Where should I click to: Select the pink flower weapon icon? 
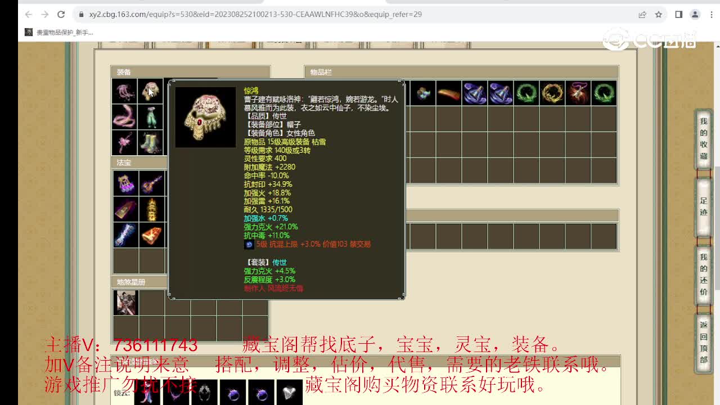[x=124, y=143]
